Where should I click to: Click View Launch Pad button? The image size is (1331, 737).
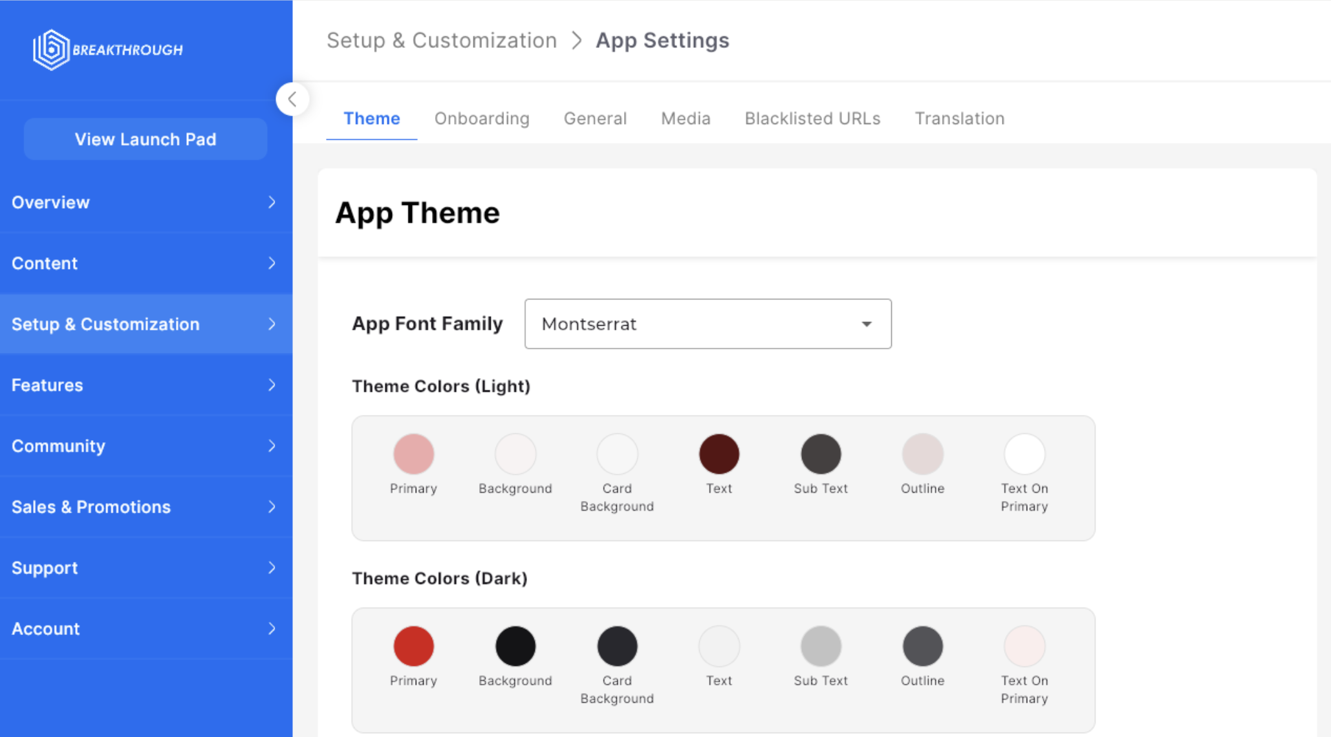(x=146, y=139)
